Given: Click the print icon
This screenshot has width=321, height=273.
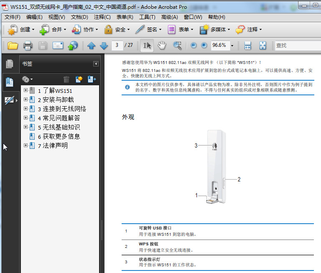Looking at the screenshot, I should coord(28,46).
